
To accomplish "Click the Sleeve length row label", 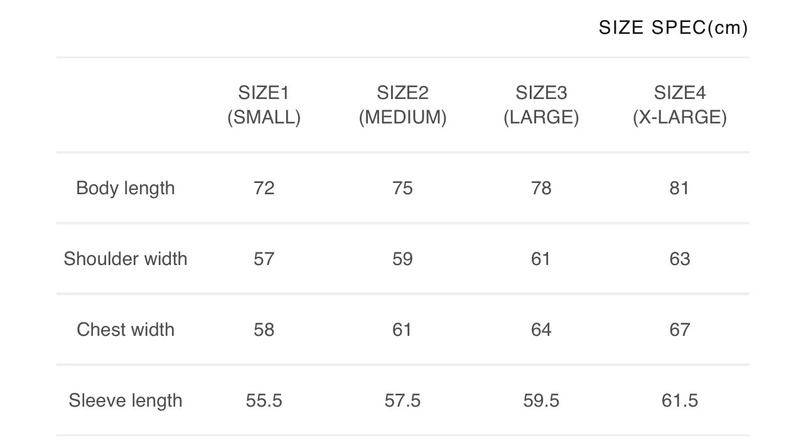I will point(126,400).
